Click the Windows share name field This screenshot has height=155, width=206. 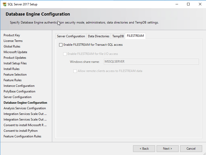pyautogui.click(x=151, y=62)
